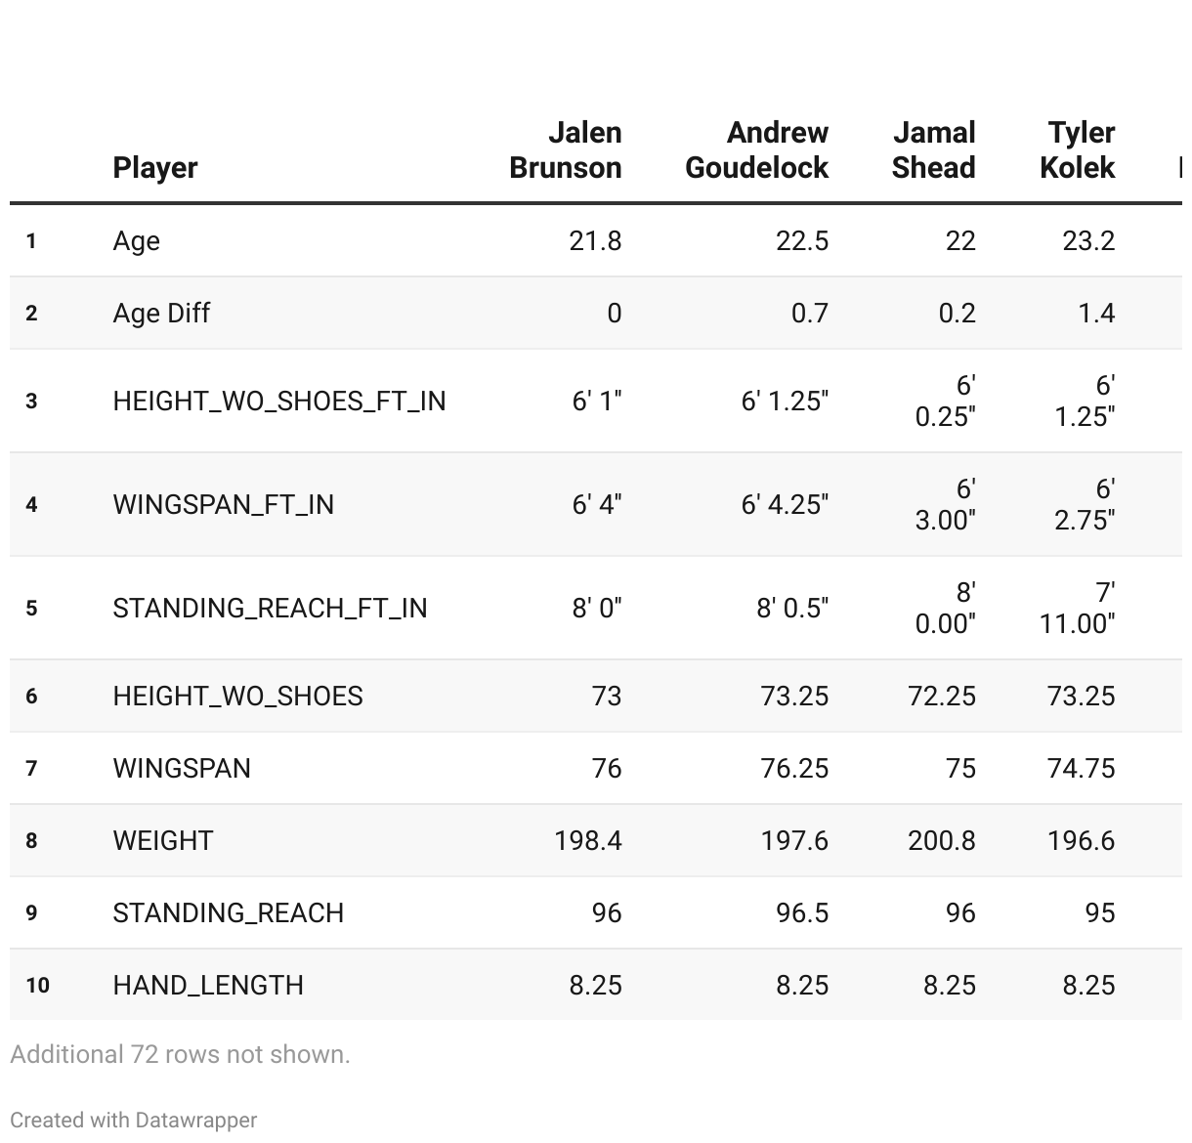The image size is (1192, 1143).
Task: Click the Player column header
Action: (155, 167)
